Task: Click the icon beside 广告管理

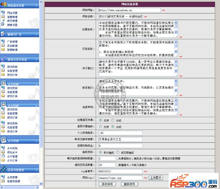Action: pos(3,41)
